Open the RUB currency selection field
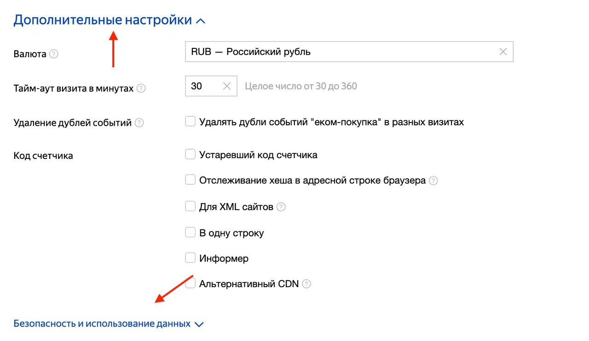 (x=322, y=52)
